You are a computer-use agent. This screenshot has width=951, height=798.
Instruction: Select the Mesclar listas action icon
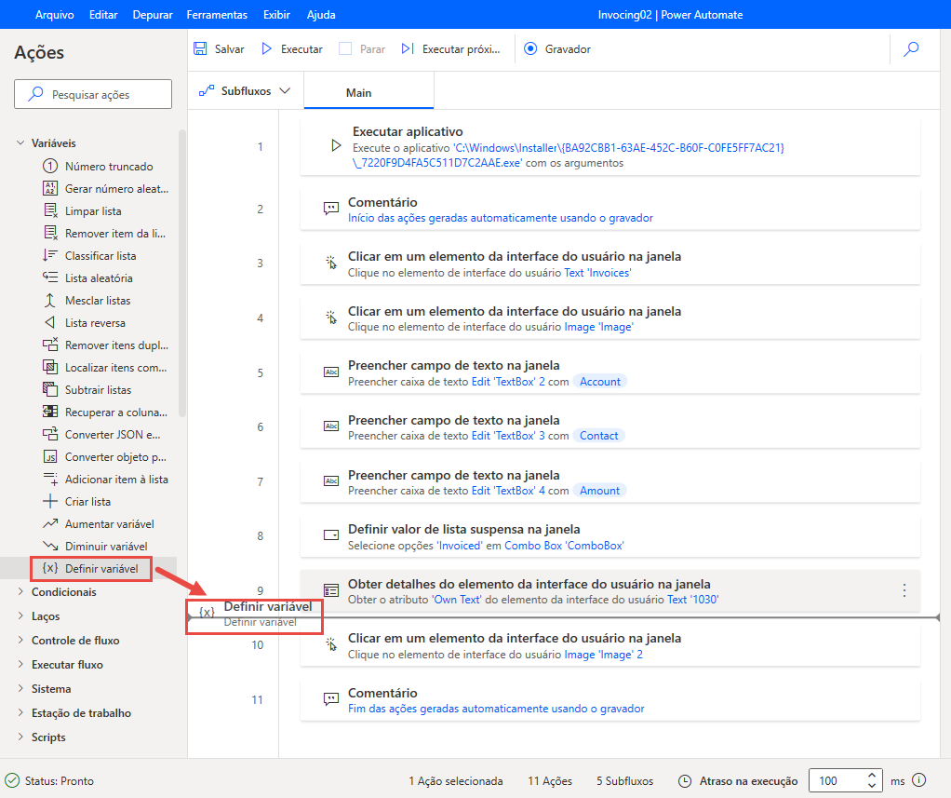point(49,301)
